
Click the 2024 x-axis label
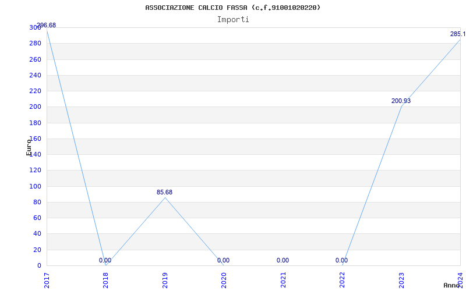[x=460, y=281]
